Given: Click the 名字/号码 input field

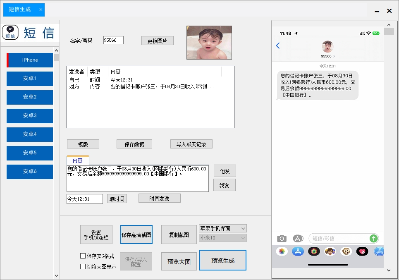Looking at the screenshot, I should click(113, 40).
